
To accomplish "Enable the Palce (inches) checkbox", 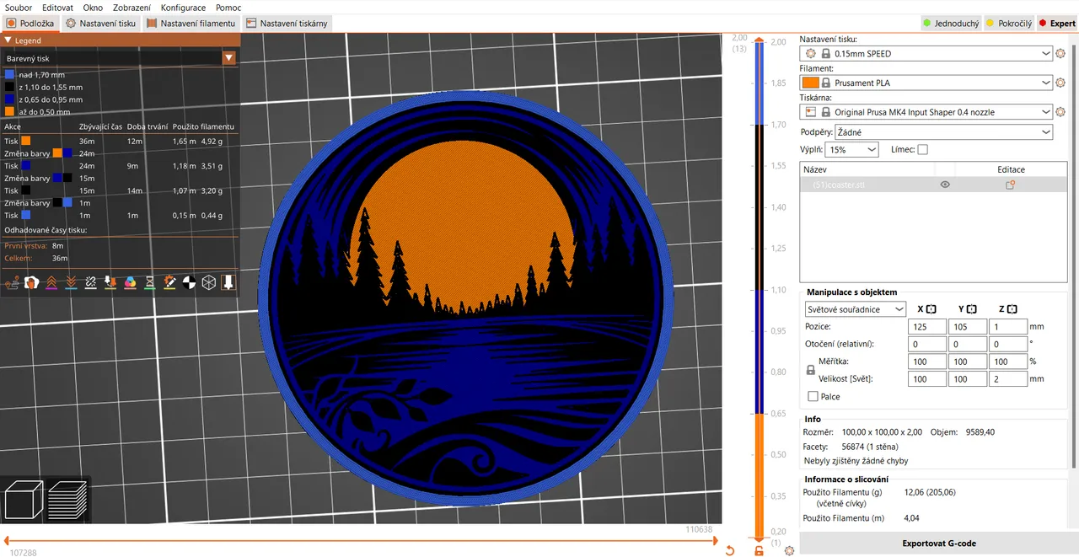I will tap(813, 396).
